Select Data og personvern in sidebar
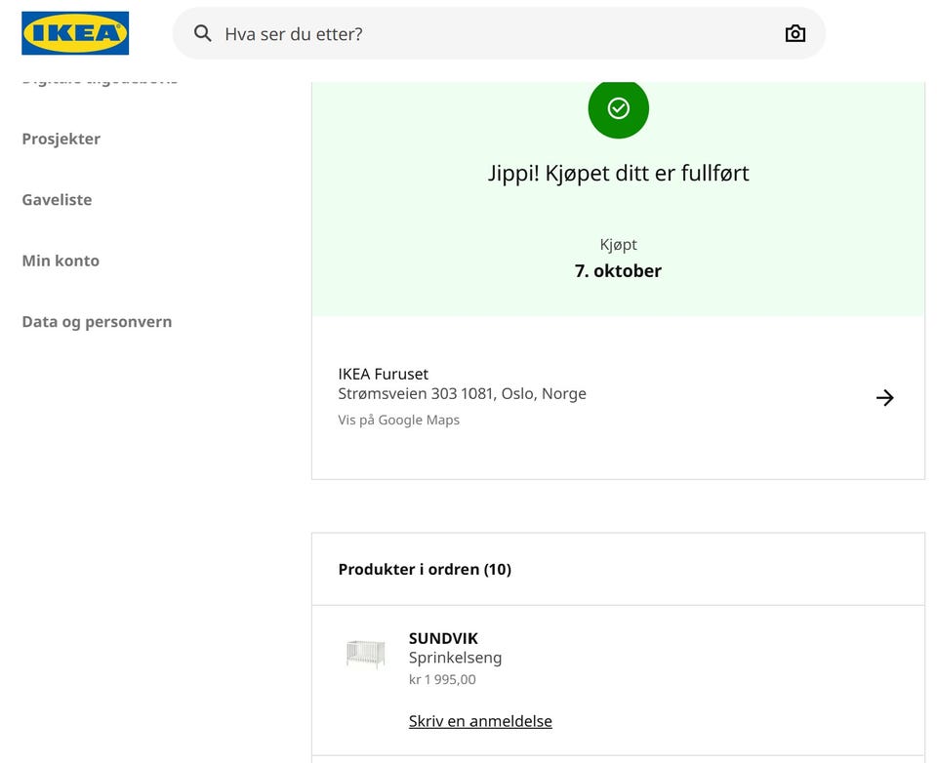The image size is (937, 763). [x=97, y=322]
